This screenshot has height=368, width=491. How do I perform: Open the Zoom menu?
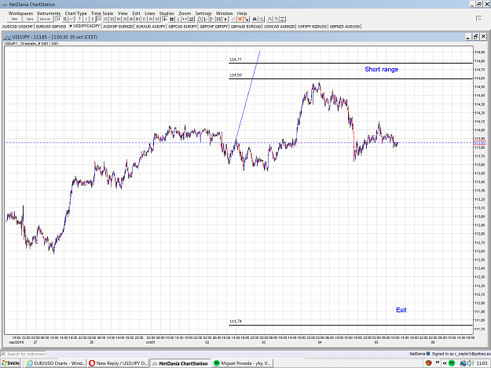185,13
